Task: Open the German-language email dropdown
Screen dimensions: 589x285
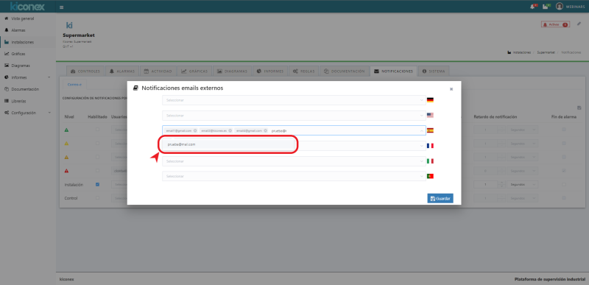Action: pos(294,100)
